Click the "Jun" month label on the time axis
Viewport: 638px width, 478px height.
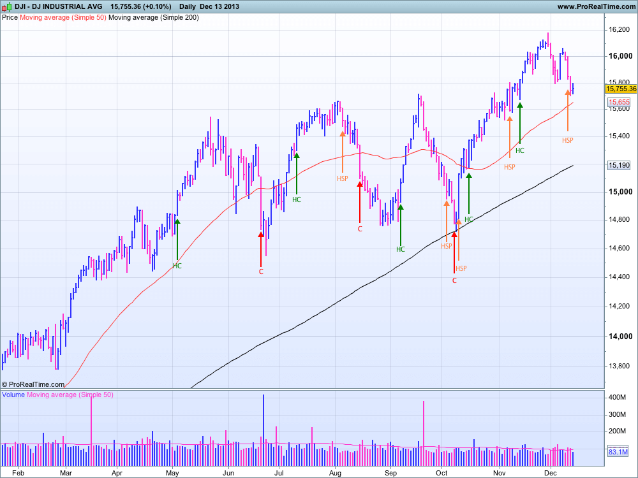click(228, 473)
